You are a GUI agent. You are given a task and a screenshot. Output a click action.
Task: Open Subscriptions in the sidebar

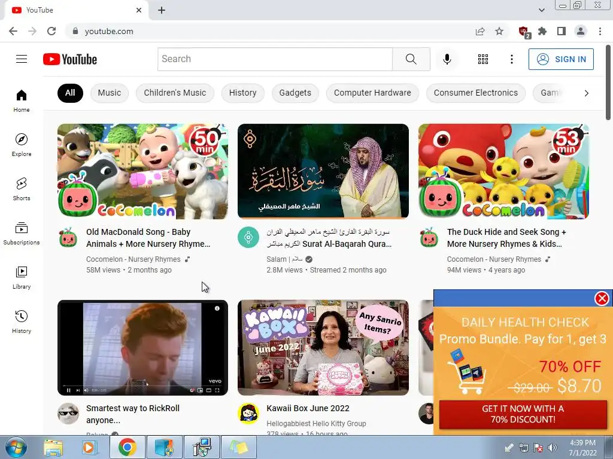point(22,234)
